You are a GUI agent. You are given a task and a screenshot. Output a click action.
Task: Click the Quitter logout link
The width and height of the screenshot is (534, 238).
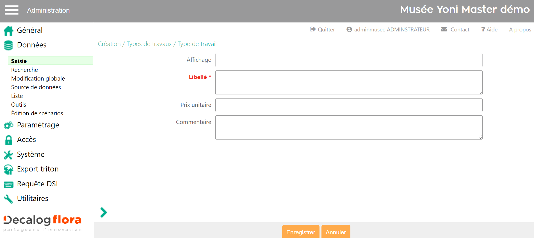322,29
